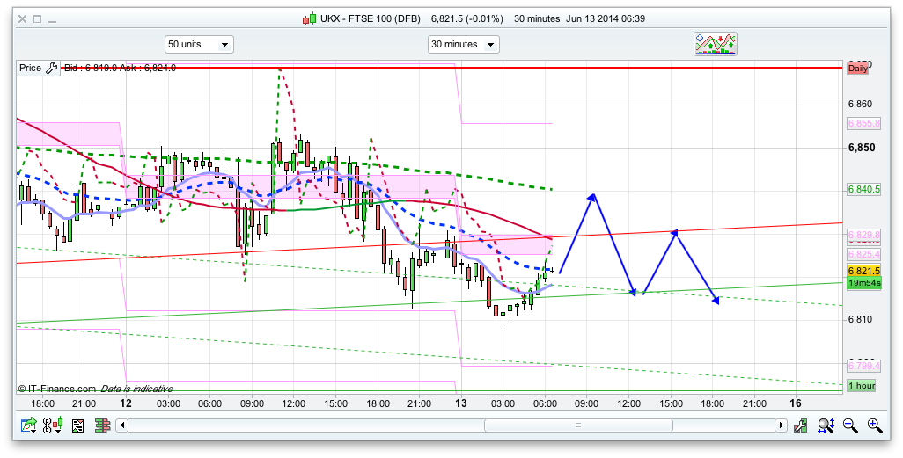Zoom out with the minus magnifier
The height and width of the screenshot is (458, 903).
click(850, 425)
